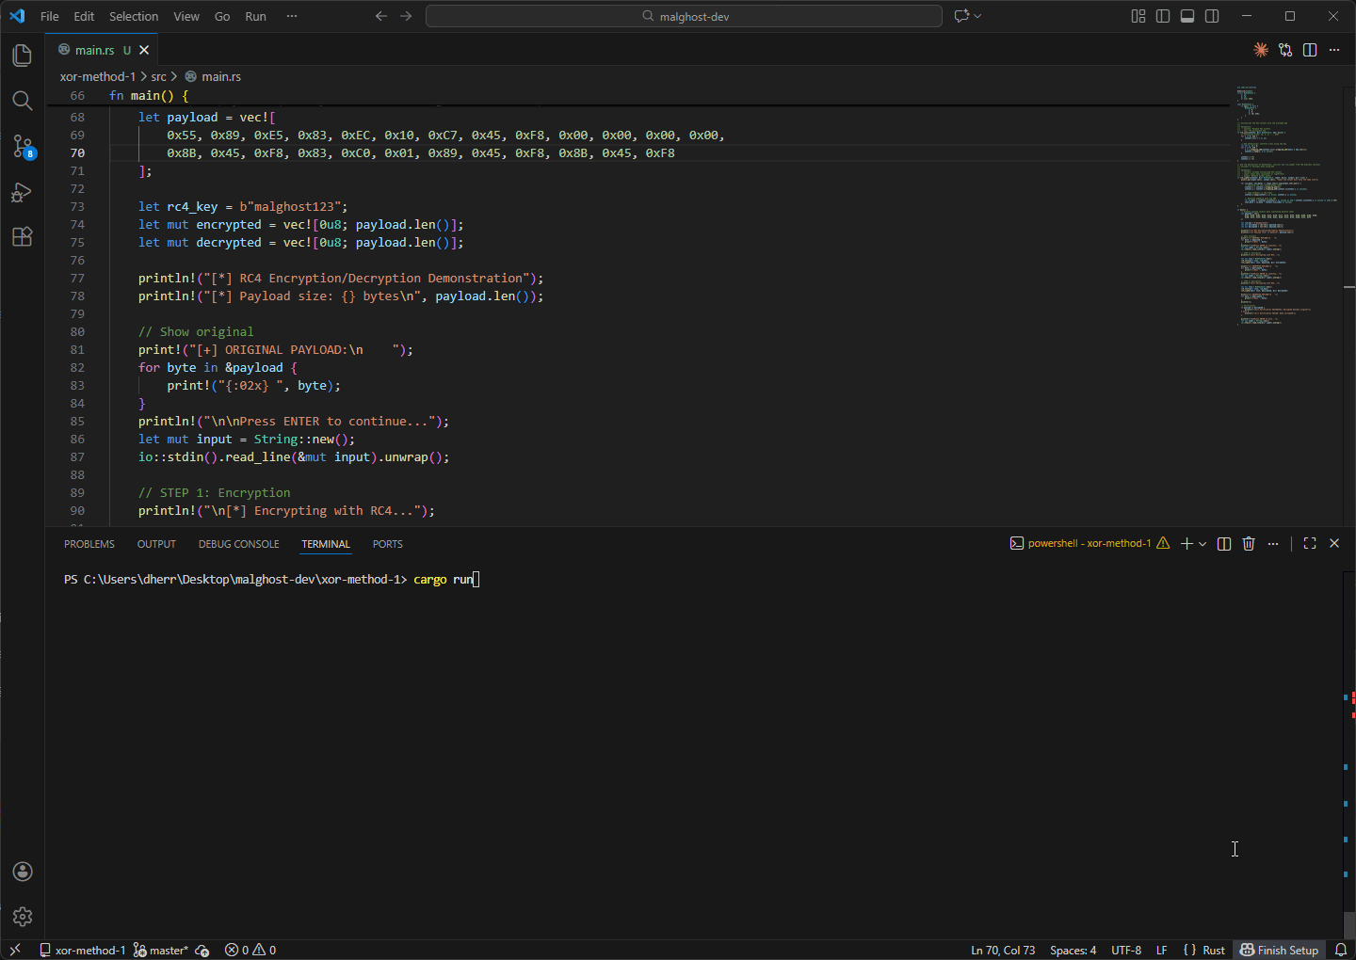Click Finish Setup in the status bar
The width and height of the screenshot is (1356, 960).
pyautogui.click(x=1279, y=950)
